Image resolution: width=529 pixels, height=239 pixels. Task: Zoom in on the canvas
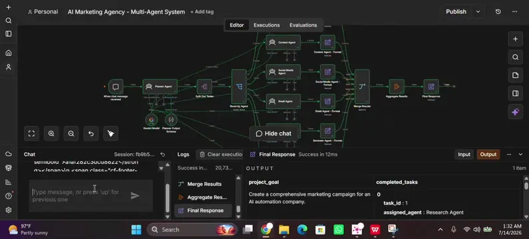tap(51, 133)
